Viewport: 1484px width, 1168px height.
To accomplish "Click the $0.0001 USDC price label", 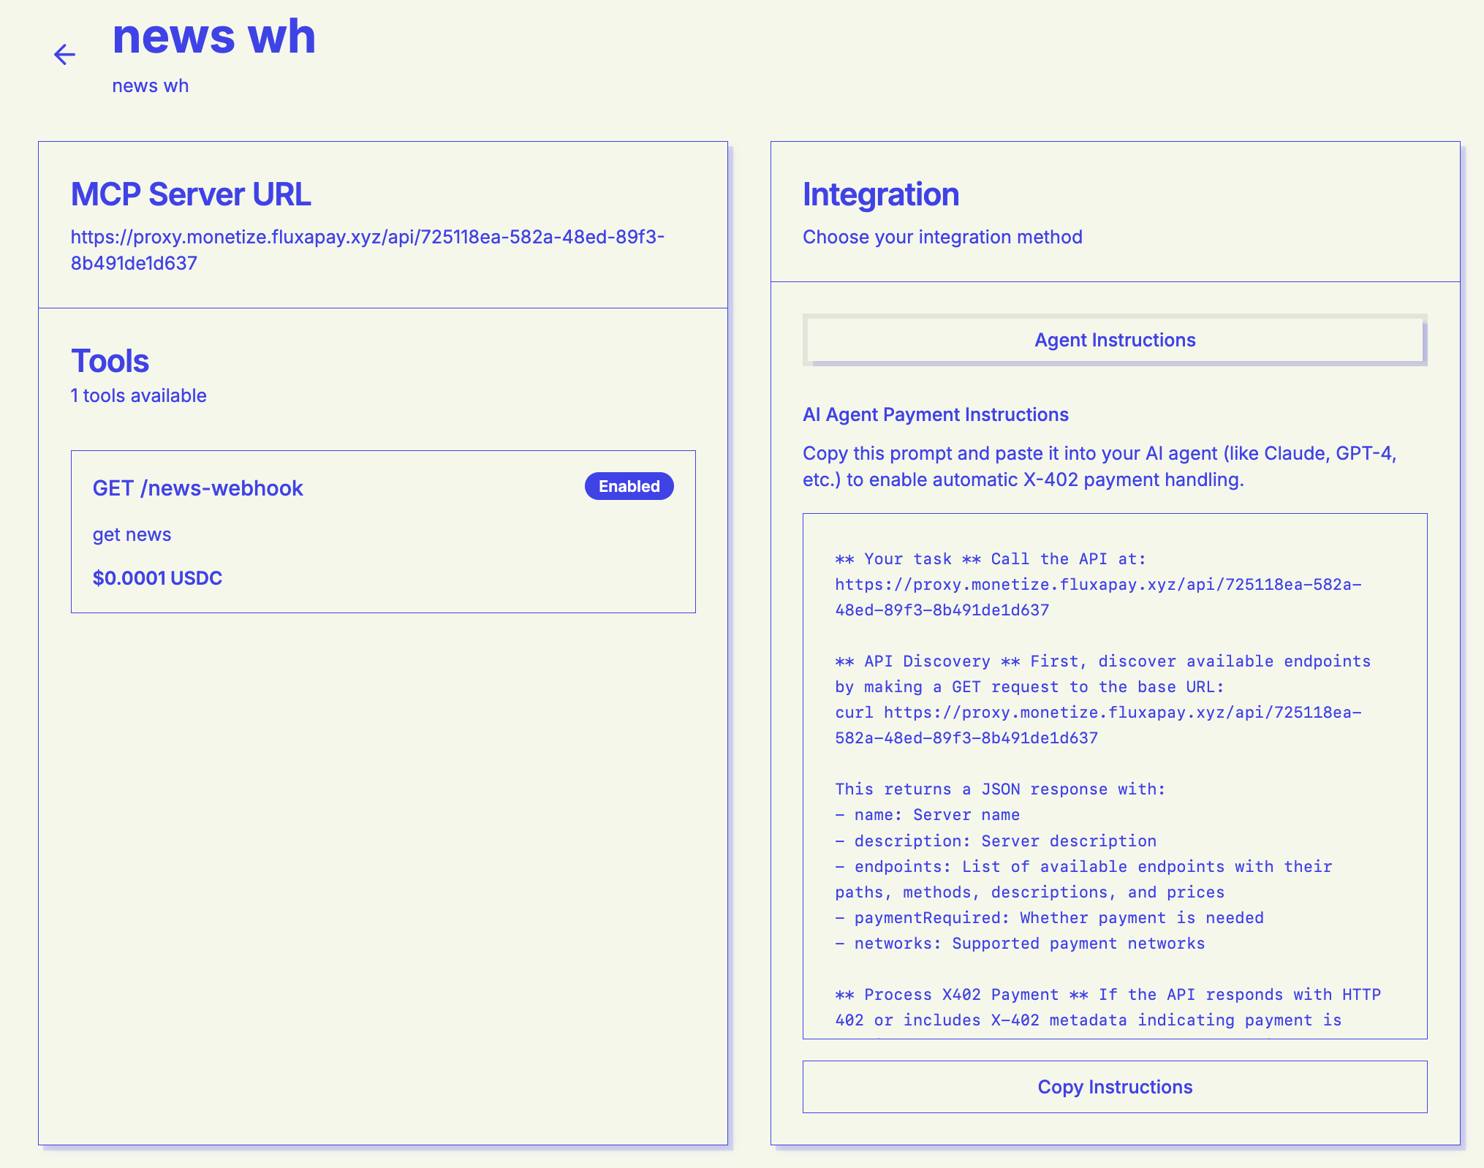I will pyautogui.click(x=156, y=577).
